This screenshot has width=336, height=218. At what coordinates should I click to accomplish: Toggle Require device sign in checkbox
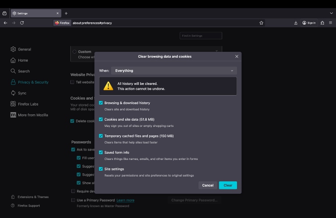pos(73,191)
